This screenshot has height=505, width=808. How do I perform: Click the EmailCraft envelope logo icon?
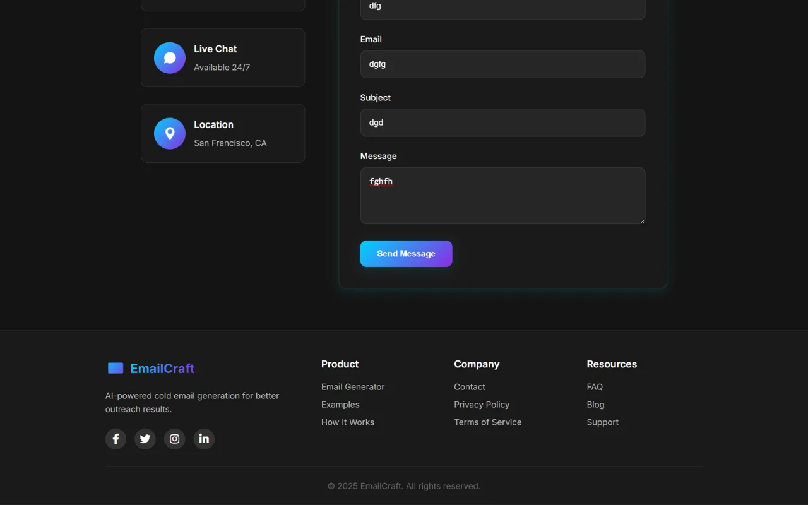coord(116,368)
